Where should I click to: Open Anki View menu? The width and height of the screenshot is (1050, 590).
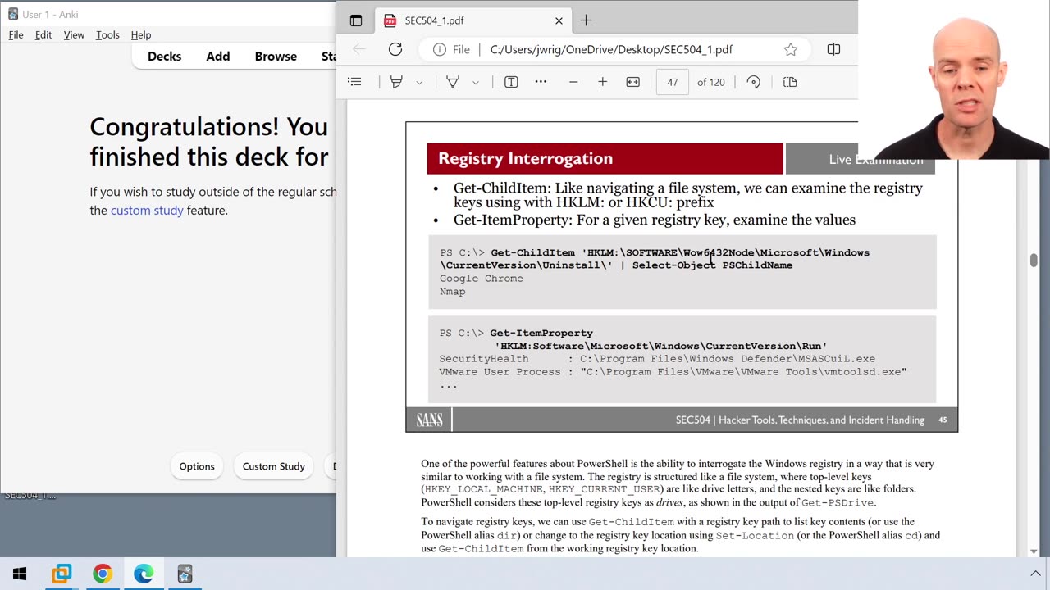pyautogui.click(x=74, y=35)
